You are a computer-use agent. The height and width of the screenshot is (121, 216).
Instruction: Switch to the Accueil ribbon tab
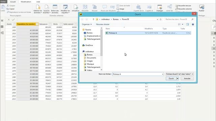pyautogui.click(x=13, y=2)
